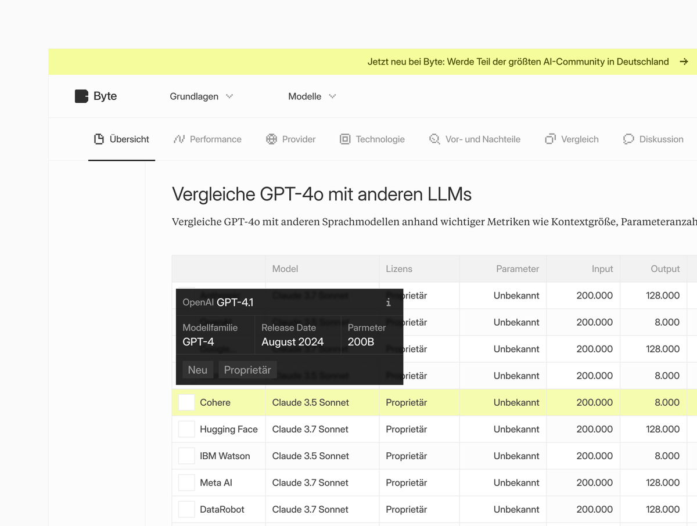Image resolution: width=697 pixels, height=526 pixels.
Task: Click the Cohere provider name
Action: (x=215, y=402)
